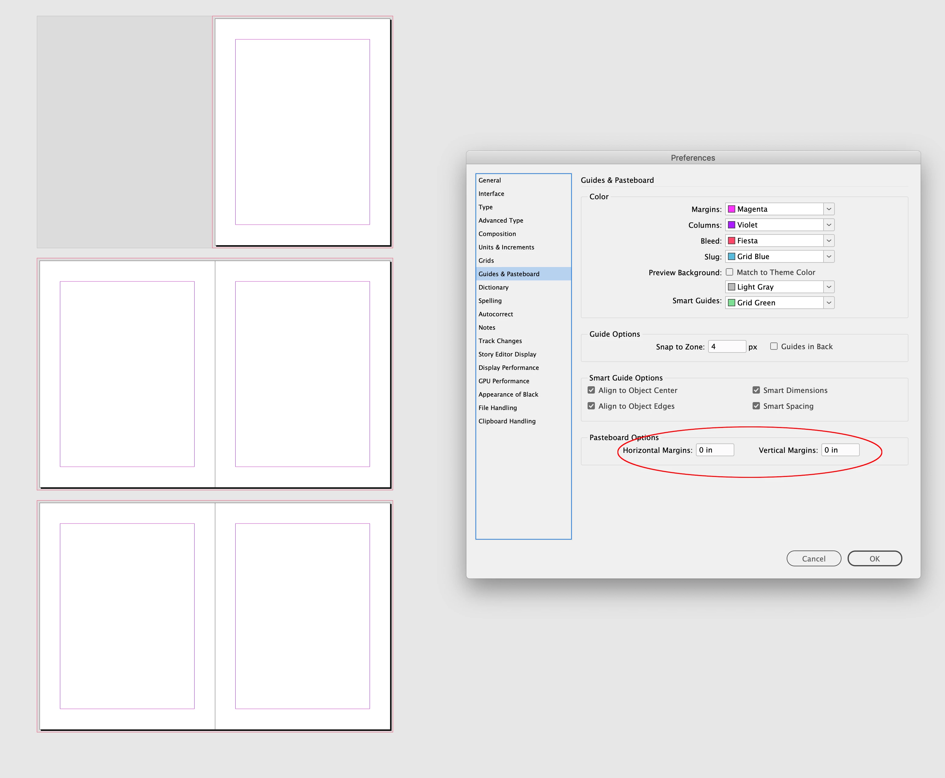Viewport: 945px width, 778px height.
Task: Expand the Smart Guides color dropdown
Action: (x=828, y=303)
